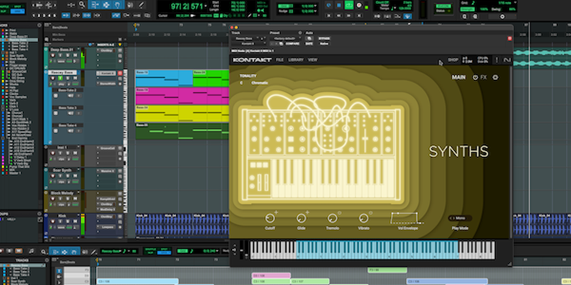Switch to the FX tab in Kontakt instrument

[483, 77]
